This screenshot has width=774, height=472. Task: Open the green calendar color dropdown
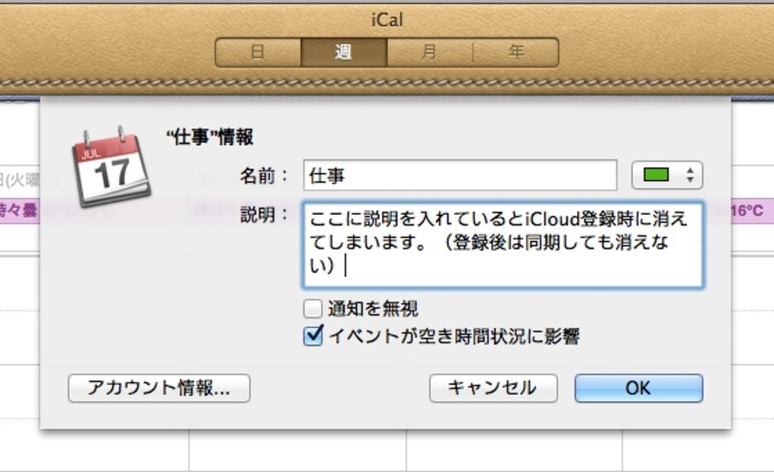pyautogui.click(x=667, y=175)
